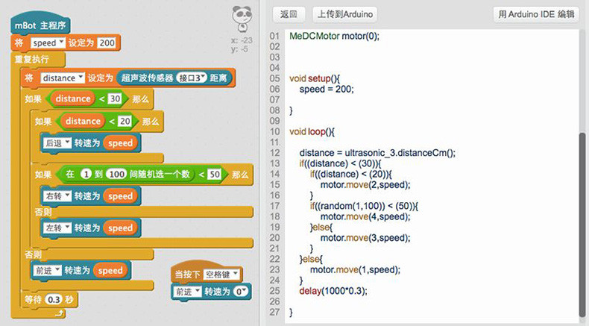Upload code with 上传到Arduino button
This screenshot has height=326, width=589.
[x=345, y=14]
